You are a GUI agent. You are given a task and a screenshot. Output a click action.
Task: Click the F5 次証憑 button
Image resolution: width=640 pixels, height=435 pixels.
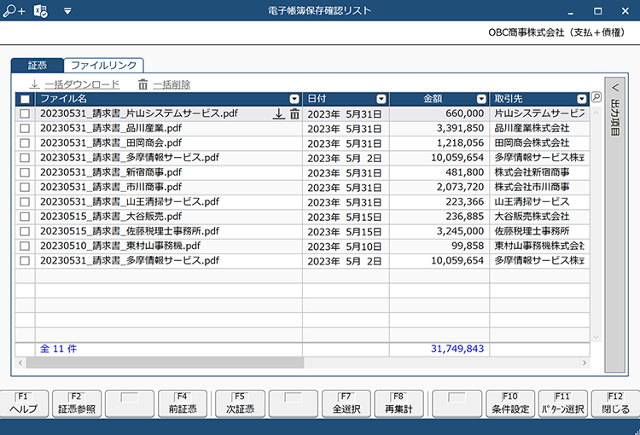point(240,403)
